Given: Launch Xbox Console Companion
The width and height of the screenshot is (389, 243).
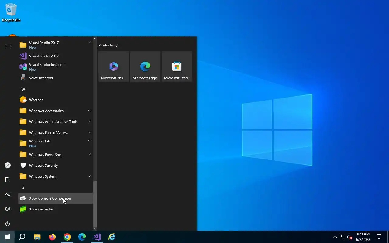Looking at the screenshot, I should [56, 198].
